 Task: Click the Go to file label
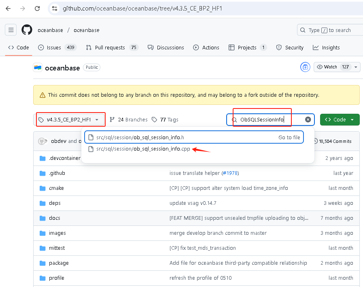tap(289, 137)
